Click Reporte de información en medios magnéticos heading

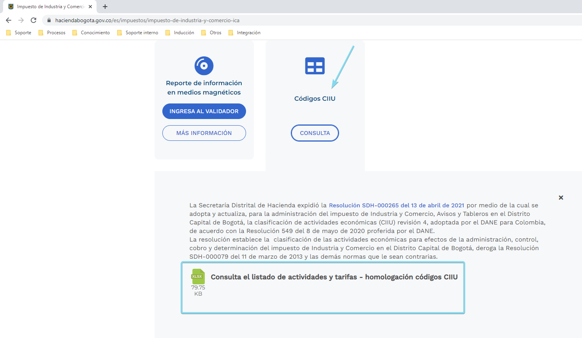204,88
